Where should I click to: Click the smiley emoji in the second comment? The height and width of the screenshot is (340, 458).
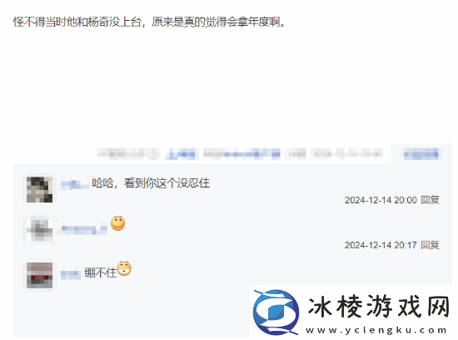coord(118,223)
